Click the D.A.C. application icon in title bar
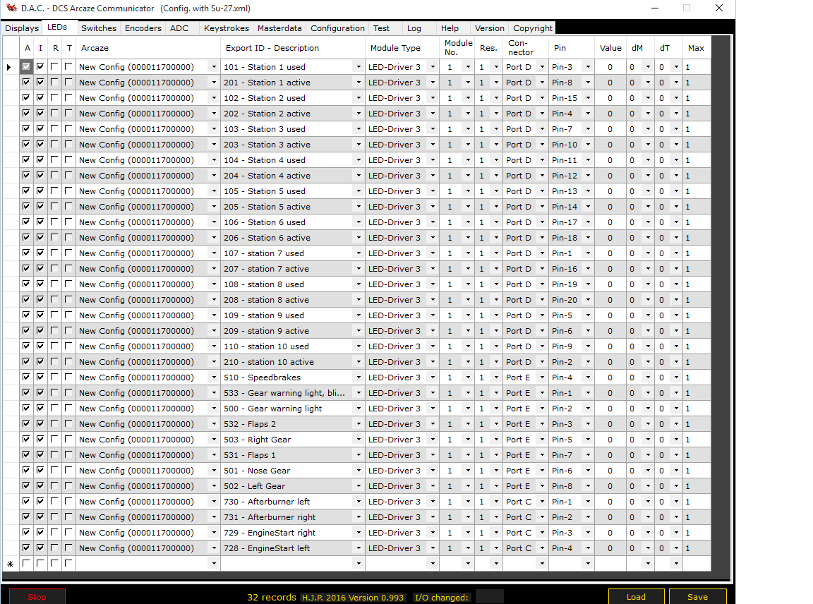Viewport: 813px width, 604px height. [x=11, y=8]
